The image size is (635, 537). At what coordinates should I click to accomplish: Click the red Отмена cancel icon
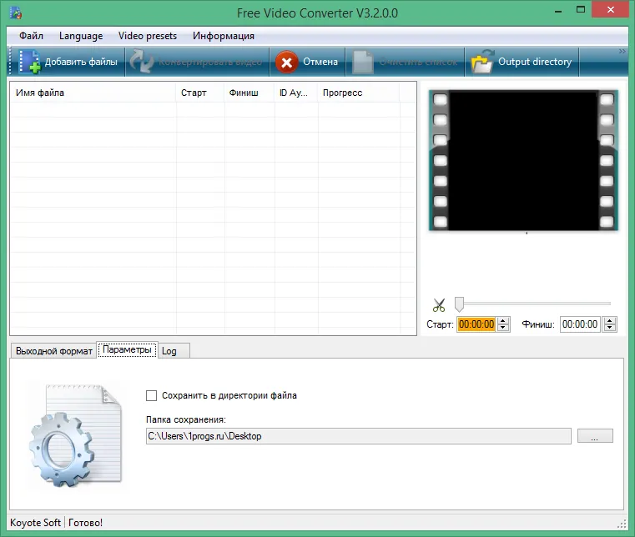point(287,63)
